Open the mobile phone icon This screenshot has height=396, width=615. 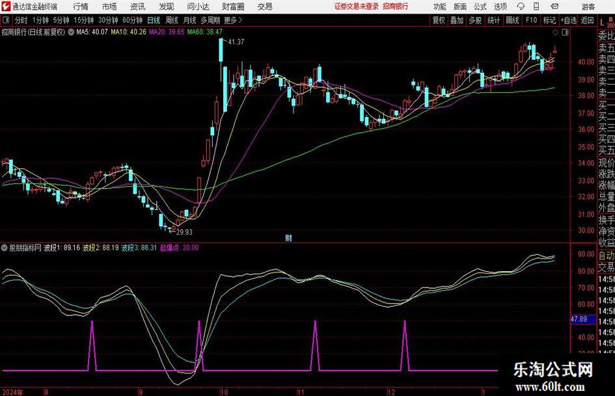point(536,7)
